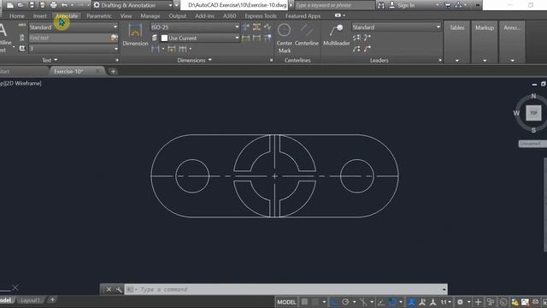Expand the Dimensions panel title
The image size is (547, 308).
(x=194, y=60)
